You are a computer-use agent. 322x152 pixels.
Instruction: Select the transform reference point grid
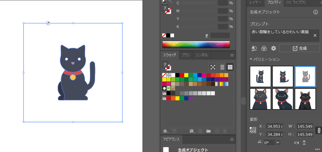coord(253,130)
